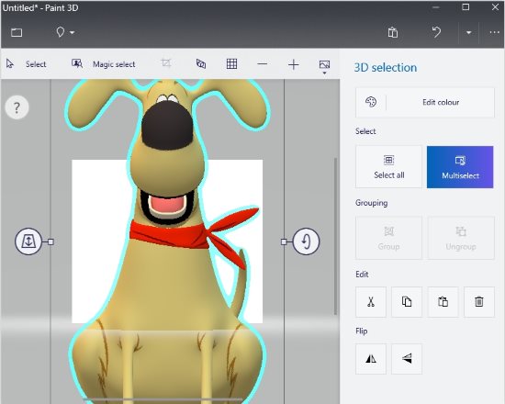Expand the history dropdown arrow
This screenshot has height=404, width=505.
click(468, 32)
